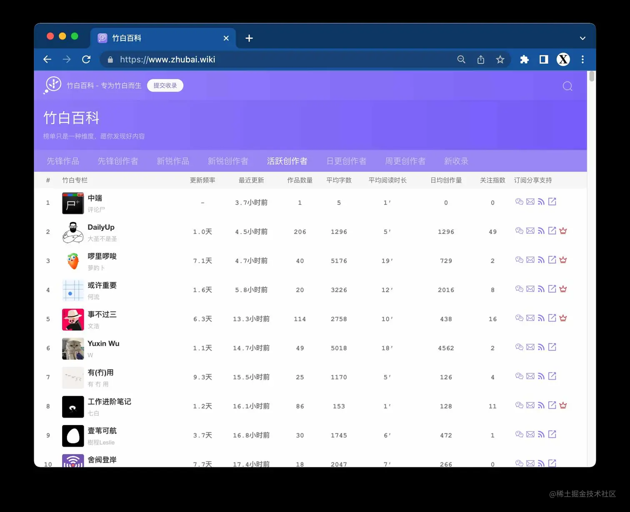Click the forward navigation arrow

tap(67, 60)
